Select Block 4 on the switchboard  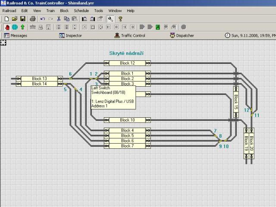pos(127,130)
